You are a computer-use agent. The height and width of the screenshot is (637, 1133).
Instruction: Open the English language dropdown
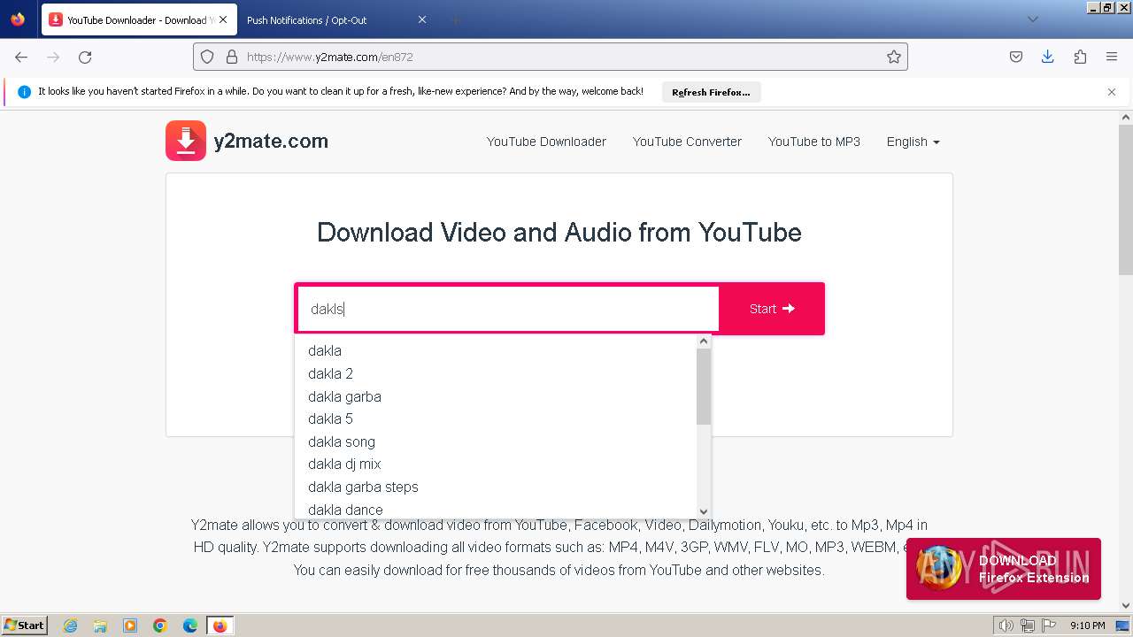coord(913,142)
